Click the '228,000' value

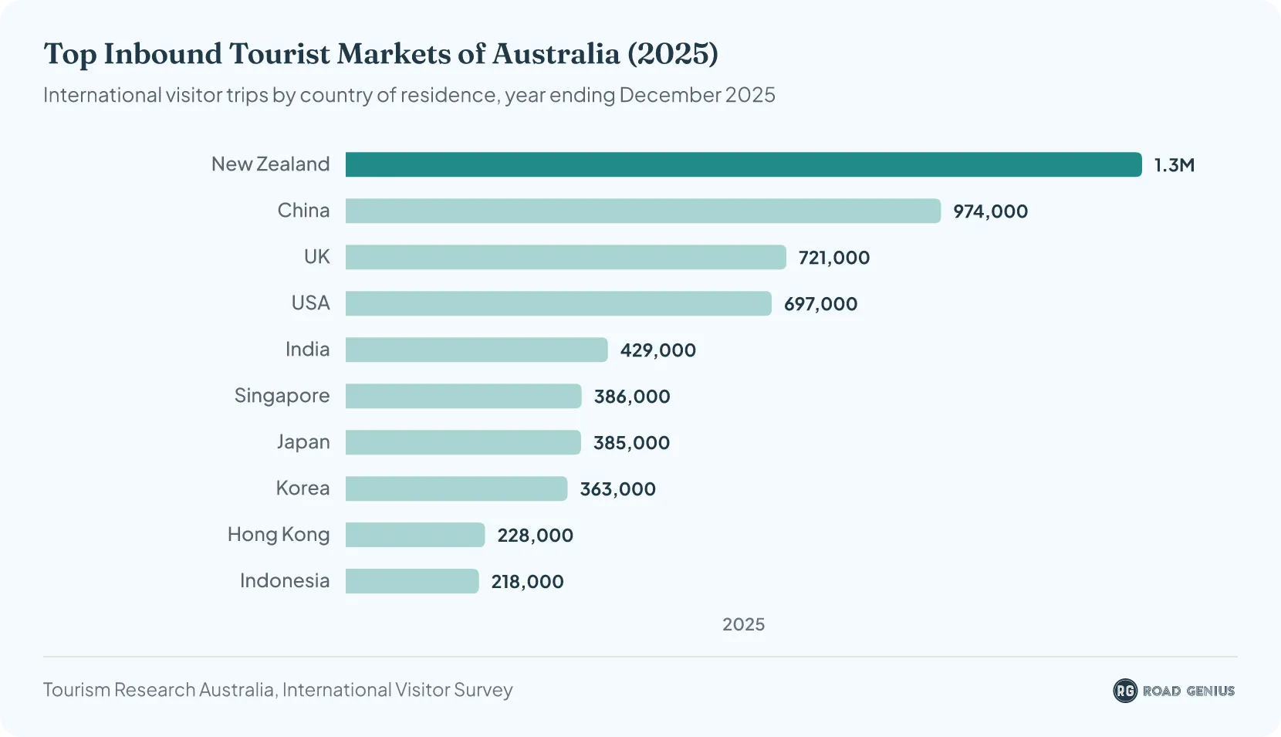click(x=536, y=536)
